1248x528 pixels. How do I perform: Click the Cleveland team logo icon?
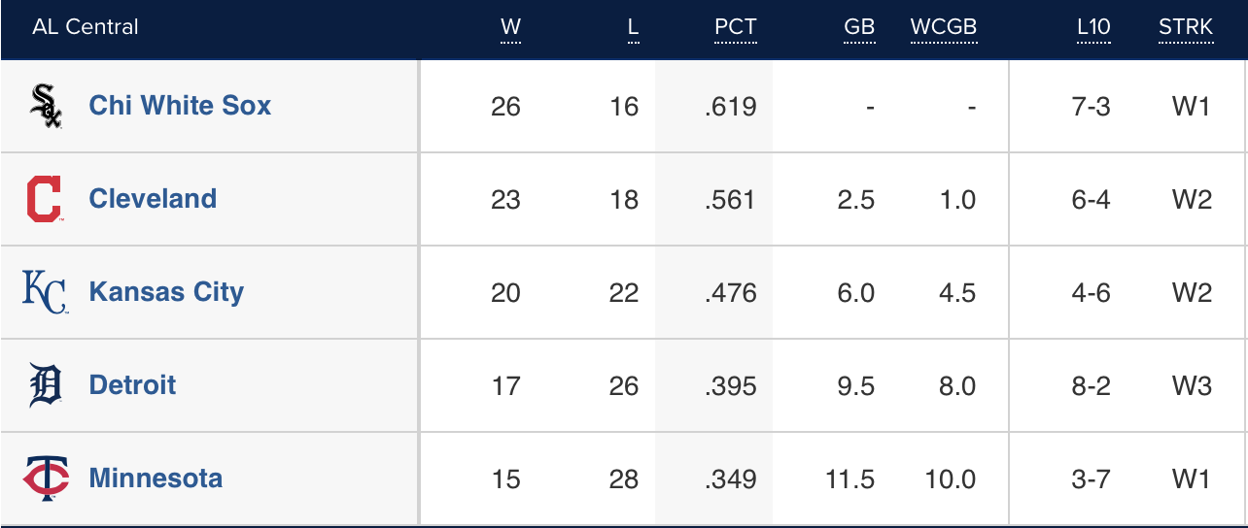[44, 199]
